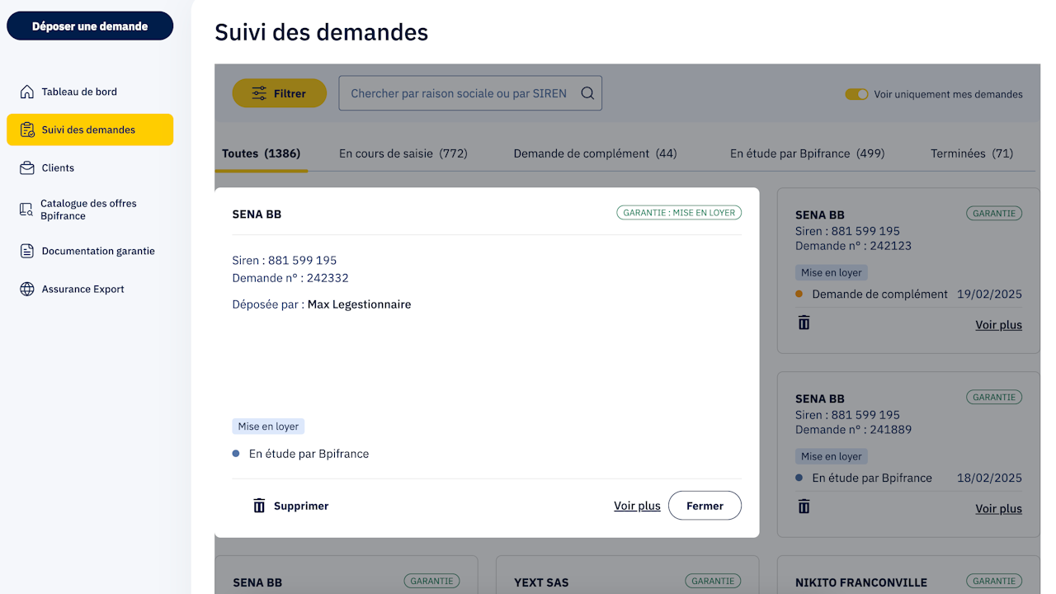
Task: Open Tableau de bord home icon
Action: 27,92
